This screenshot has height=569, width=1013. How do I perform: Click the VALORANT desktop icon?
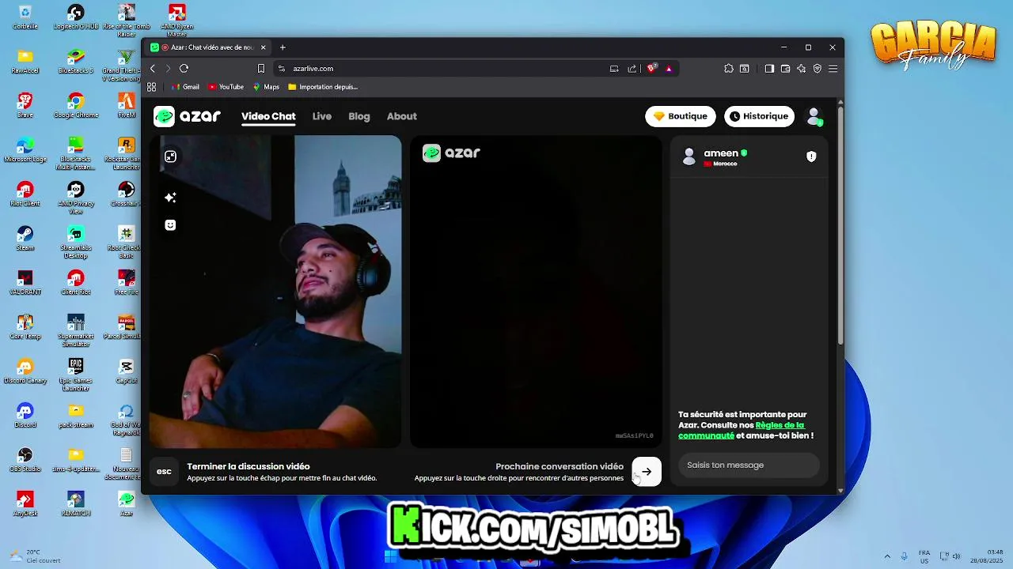(x=25, y=283)
